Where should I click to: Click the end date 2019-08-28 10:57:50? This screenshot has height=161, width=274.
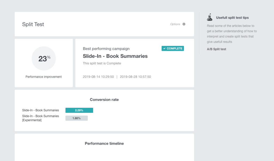[135, 77]
